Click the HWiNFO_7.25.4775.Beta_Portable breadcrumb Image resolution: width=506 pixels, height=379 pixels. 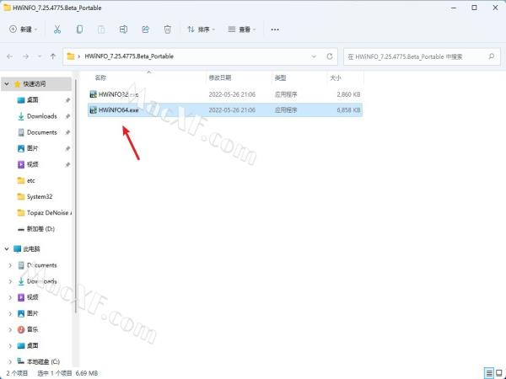[x=129, y=56]
